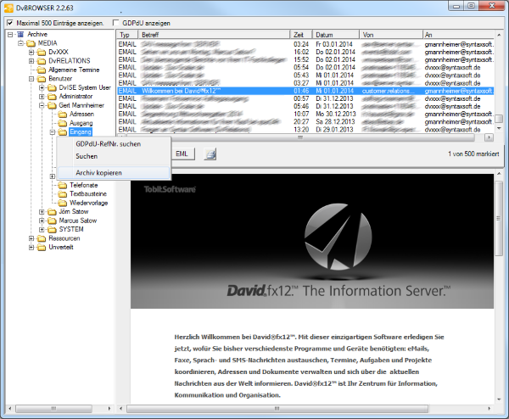The width and height of the screenshot is (509, 419).
Task: Select the email received Fr 03.01.2014
Action: coord(305,44)
